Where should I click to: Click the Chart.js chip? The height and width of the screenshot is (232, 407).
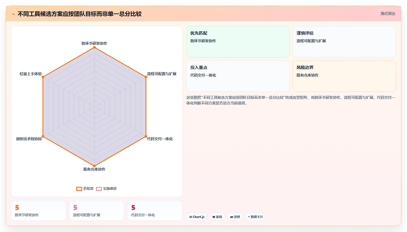[197, 217]
